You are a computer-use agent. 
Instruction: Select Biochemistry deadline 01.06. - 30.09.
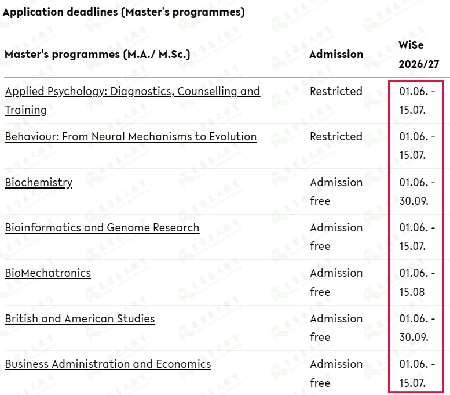coord(417,191)
